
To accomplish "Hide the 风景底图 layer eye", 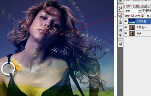I will point(126,21).
